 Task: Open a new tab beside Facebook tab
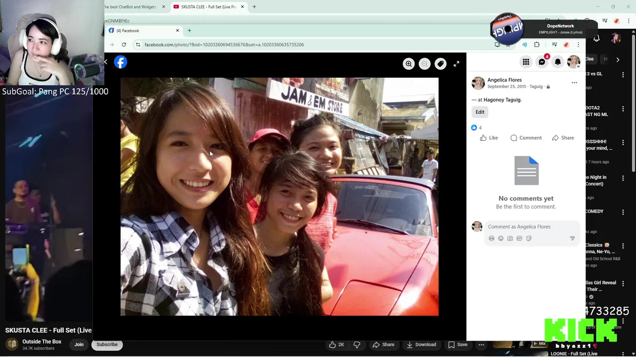[x=189, y=31]
